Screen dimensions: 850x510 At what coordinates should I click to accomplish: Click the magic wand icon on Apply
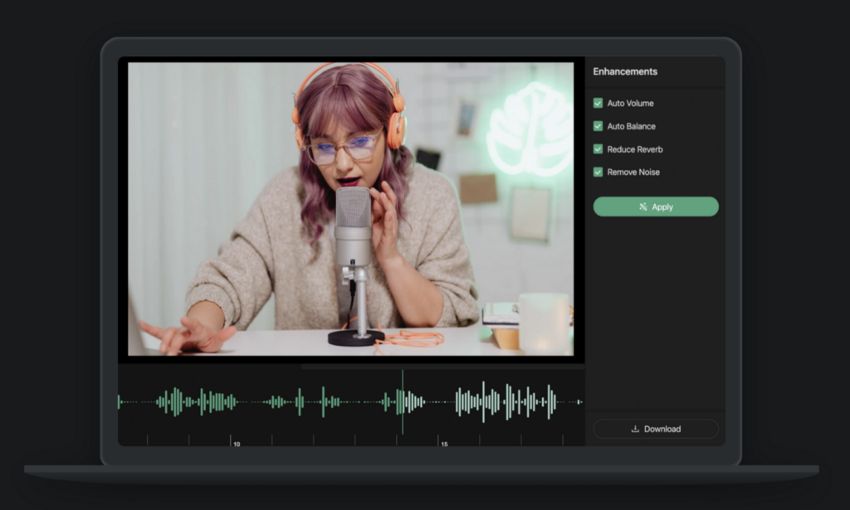pyautogui.click(x=643, y=207)
